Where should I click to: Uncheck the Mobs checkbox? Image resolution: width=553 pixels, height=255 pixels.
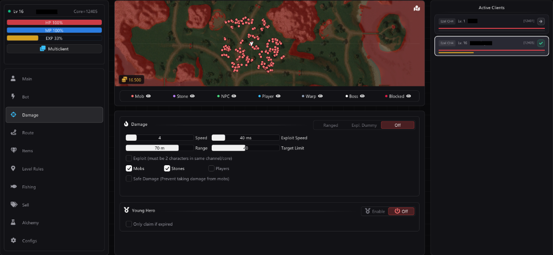coord(129,168)
